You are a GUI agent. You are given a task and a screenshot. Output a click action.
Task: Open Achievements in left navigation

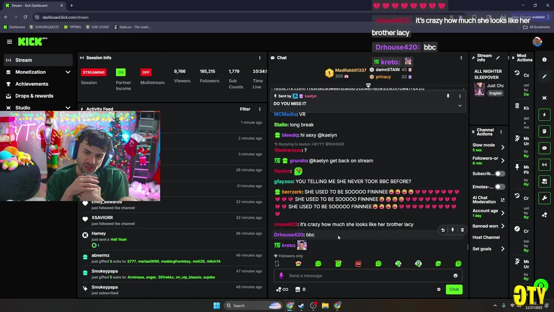(32, 84)
